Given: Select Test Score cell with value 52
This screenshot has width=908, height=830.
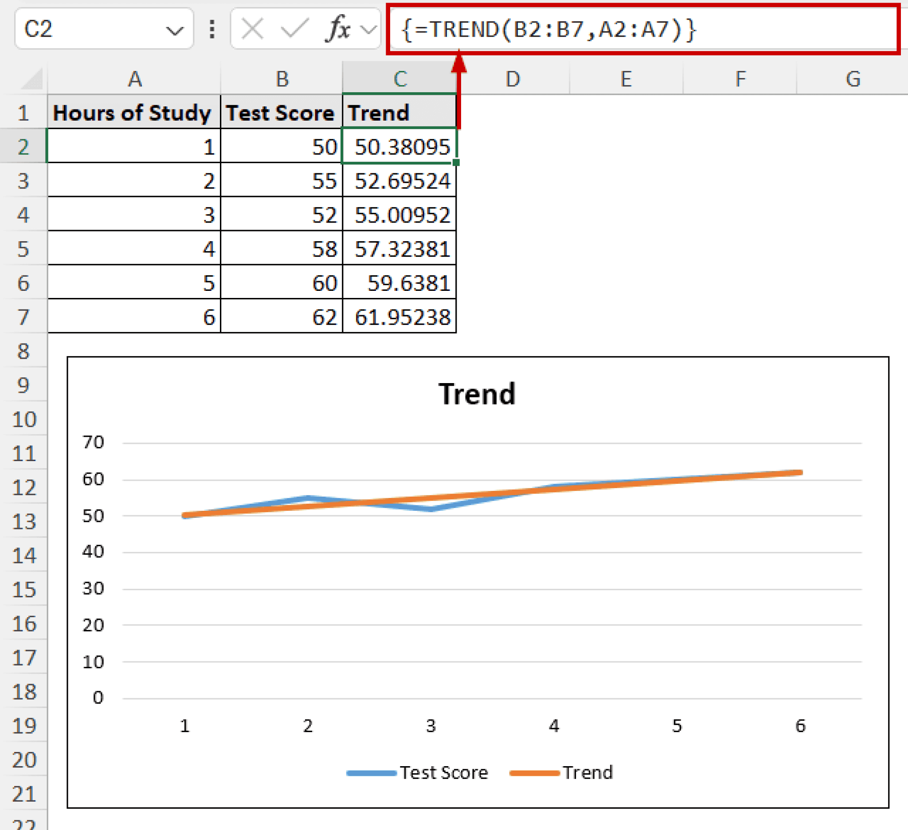Looking at the screenshot, I should (x=282, y=214).
